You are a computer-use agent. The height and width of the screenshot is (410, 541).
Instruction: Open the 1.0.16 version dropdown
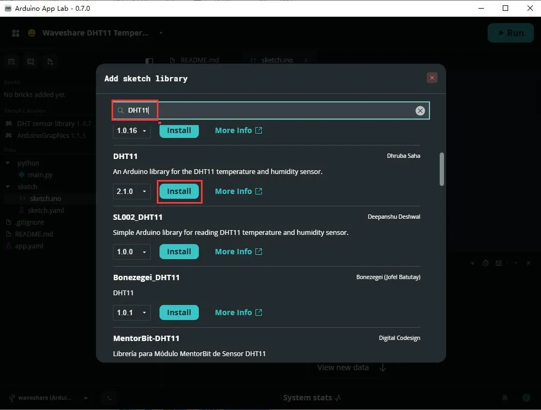tap(132, 130)
